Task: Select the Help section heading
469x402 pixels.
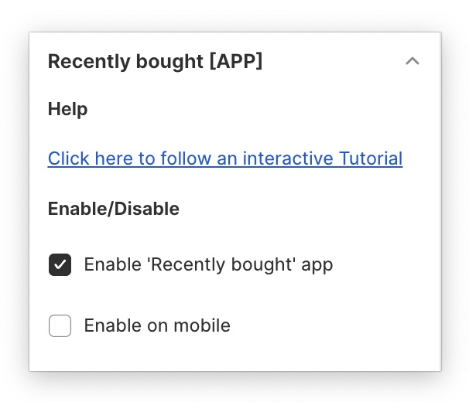Action: point(68,109)
